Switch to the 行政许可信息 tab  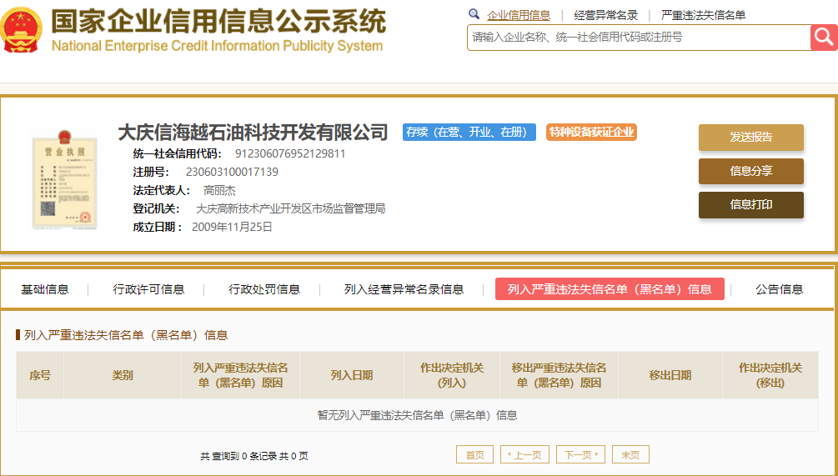(148, 289)
